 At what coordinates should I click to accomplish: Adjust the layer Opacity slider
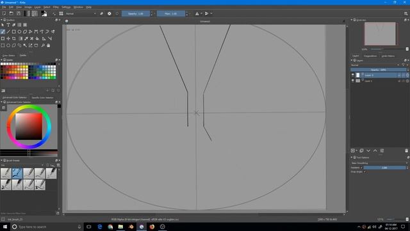pyautogui.click(x=379, y=70)
